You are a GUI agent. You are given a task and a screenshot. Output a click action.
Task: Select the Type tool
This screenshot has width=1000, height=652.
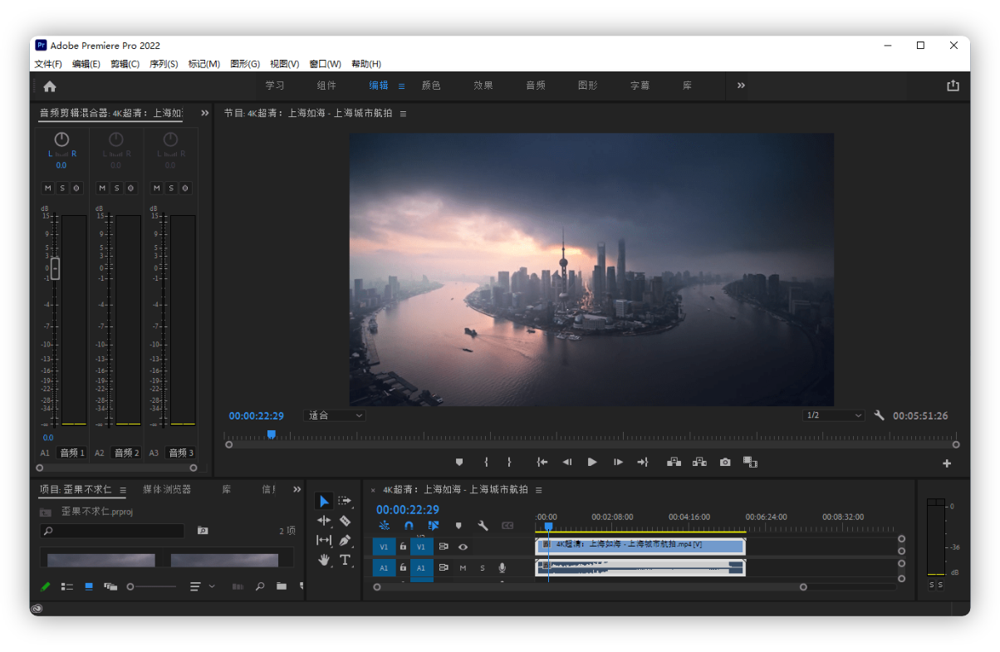[x=346, y=560]
